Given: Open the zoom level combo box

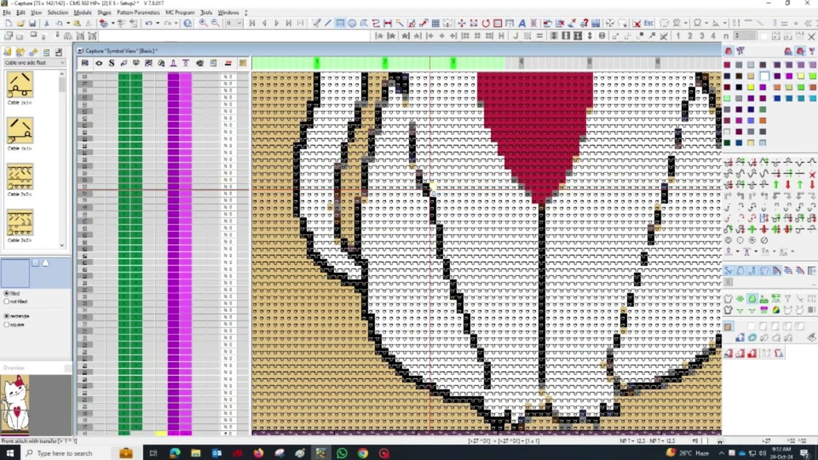Looking at the screenshot, I should click(x=233, y=23).
